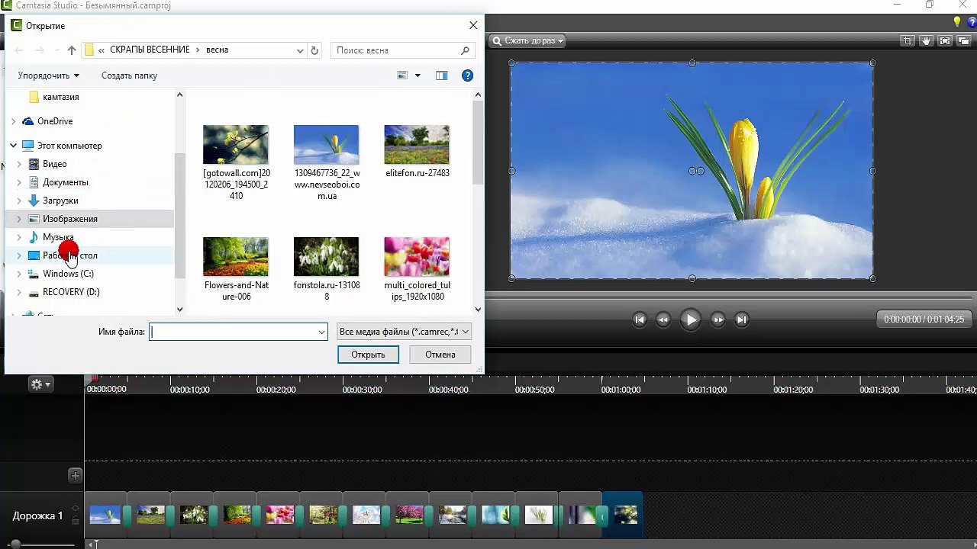Screen dimensions: 977x549
Task: Step forward in the preview player
Action: tap(717, 320)
